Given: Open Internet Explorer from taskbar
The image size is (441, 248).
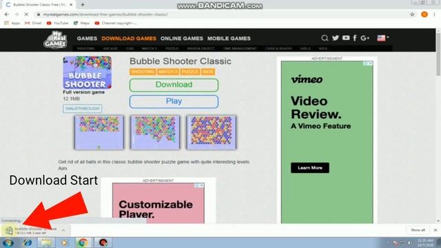Looking at the screenshot, I should [28, 242].
